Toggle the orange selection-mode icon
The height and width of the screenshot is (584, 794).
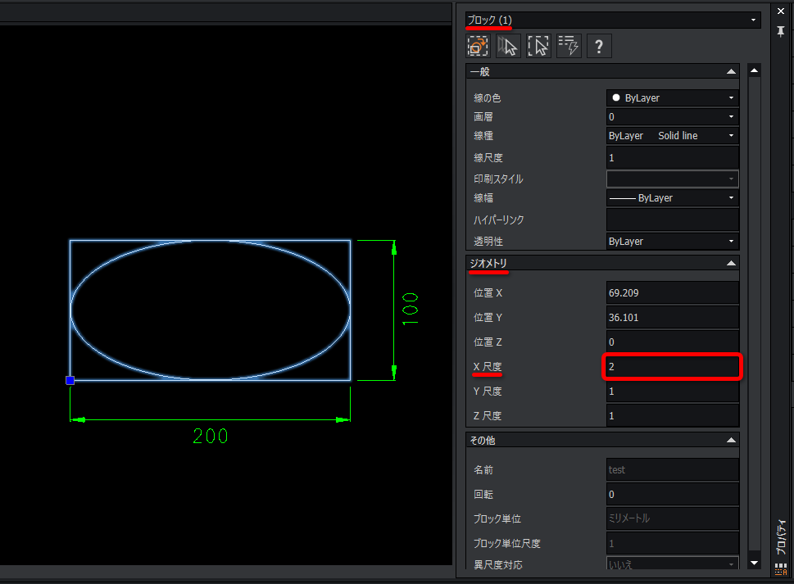[x=478, y=46]
